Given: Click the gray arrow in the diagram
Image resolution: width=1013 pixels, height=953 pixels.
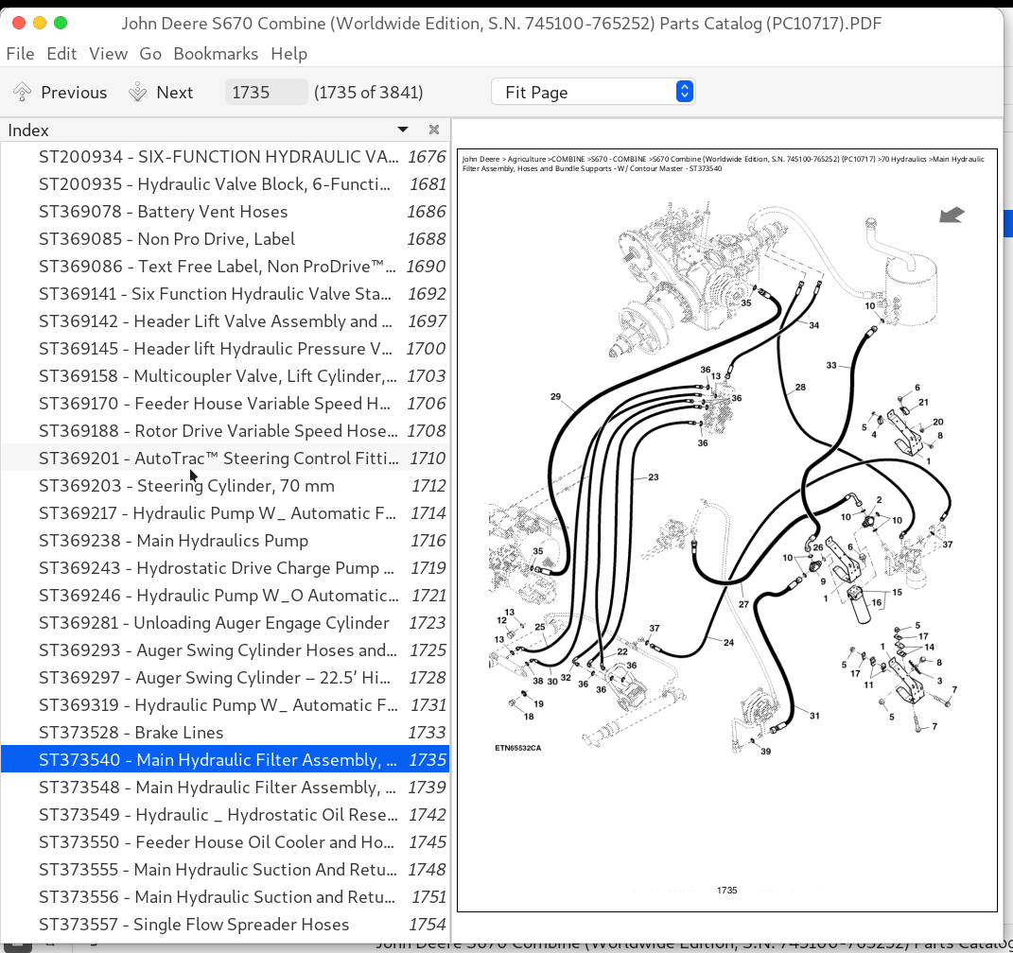Looking at the screenshot, I should (952, 215).
